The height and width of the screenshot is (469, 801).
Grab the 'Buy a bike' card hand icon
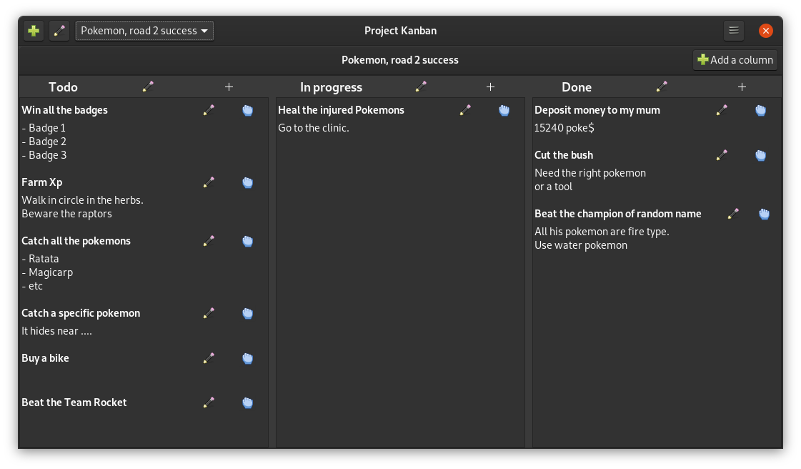click(x=247, y=358)
